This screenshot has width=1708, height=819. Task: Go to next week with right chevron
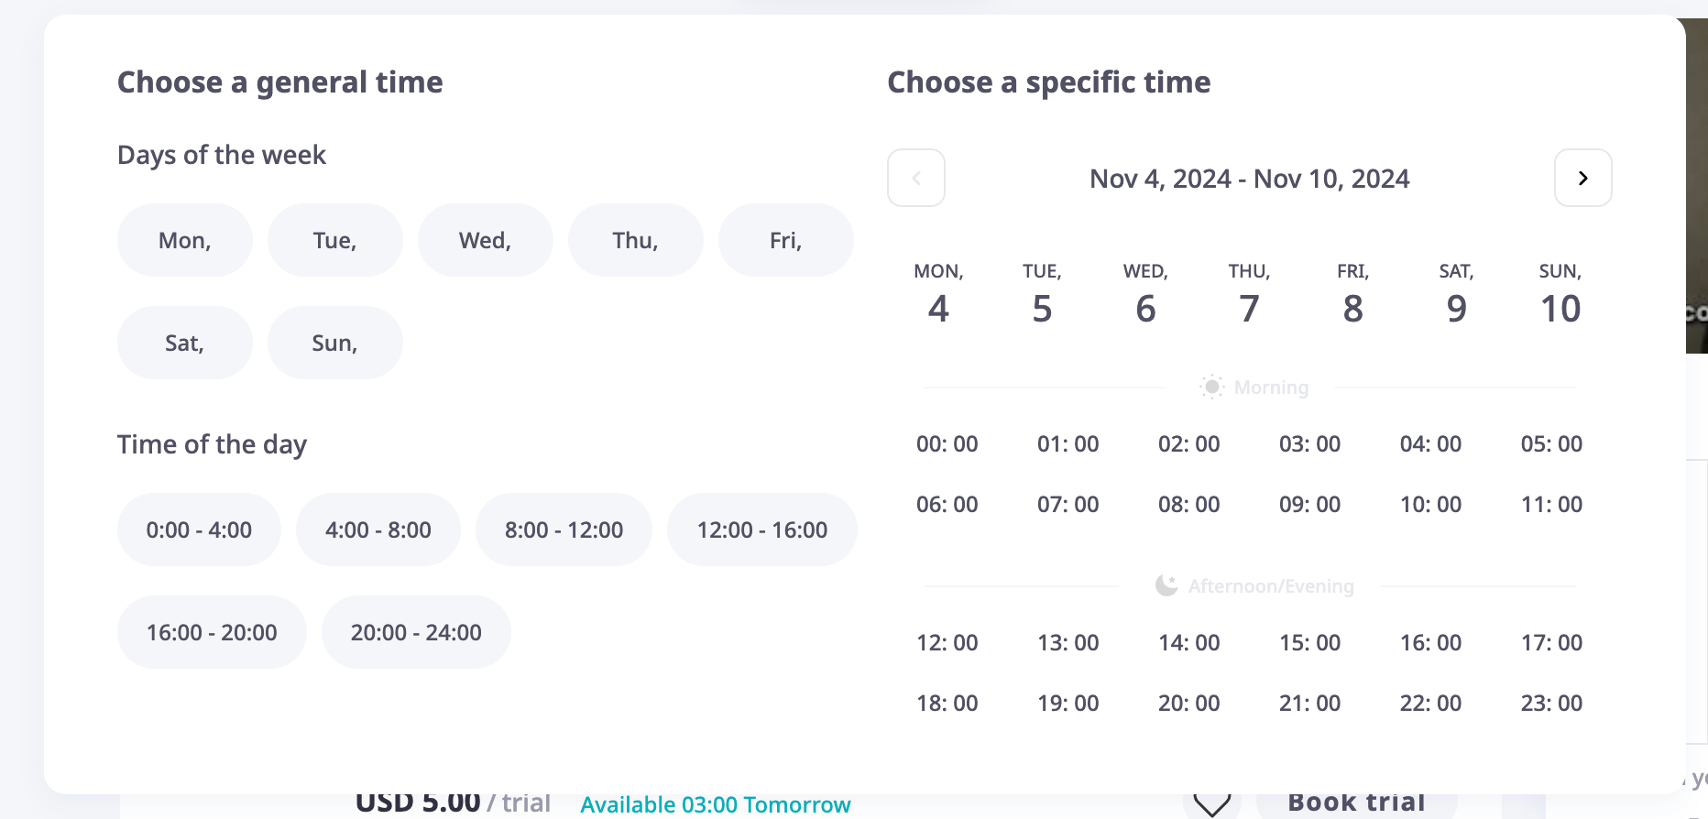[x=1582, y=178]
